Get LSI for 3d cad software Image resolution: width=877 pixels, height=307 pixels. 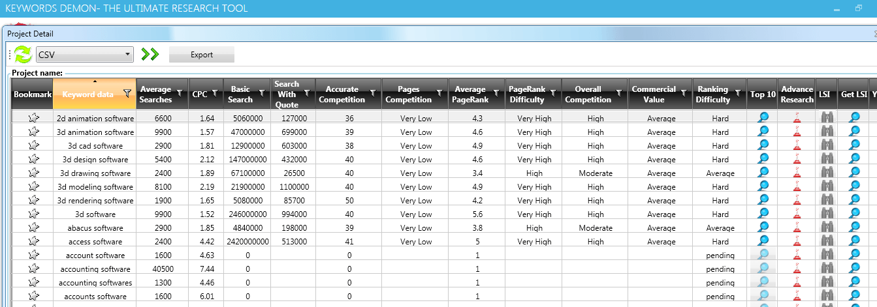854,145
